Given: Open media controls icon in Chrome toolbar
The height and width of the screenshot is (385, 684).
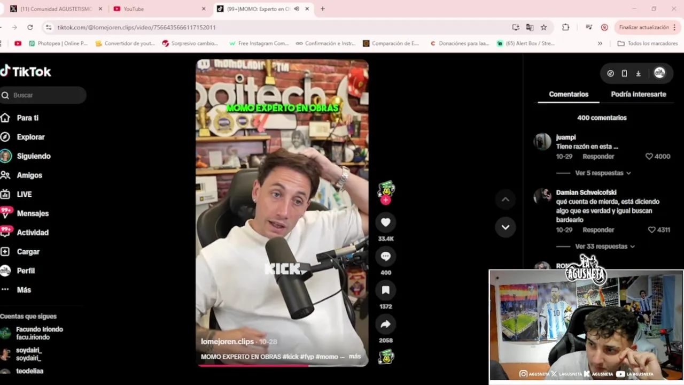Looking at the screenshot, I should 588,27.
